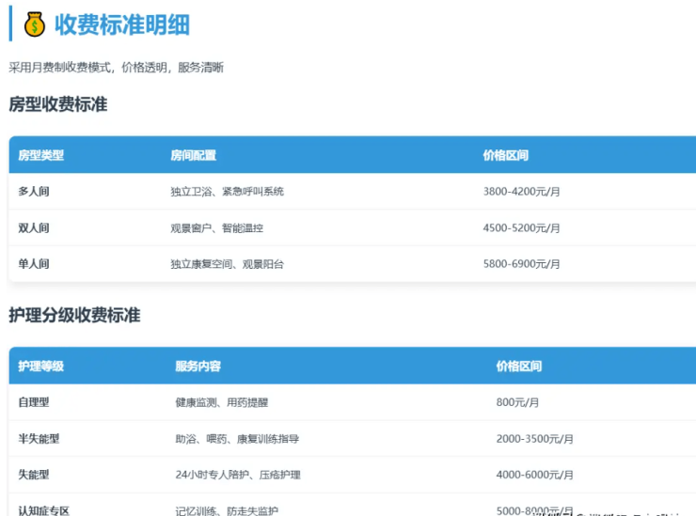Click the 房间配置 column header
Screen dimensions: 696x516
(193, 155)
